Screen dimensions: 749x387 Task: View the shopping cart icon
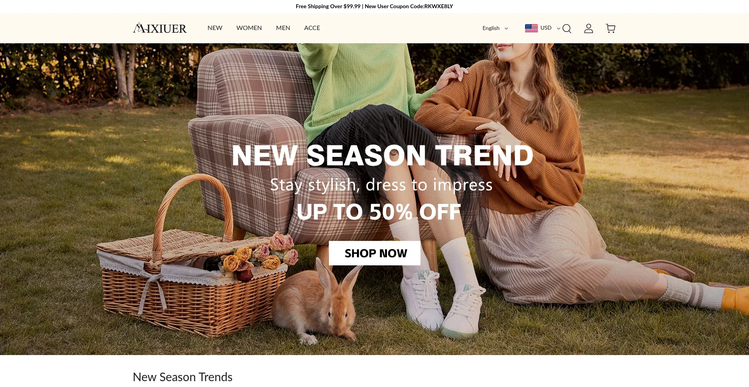(x=611, y=28)
